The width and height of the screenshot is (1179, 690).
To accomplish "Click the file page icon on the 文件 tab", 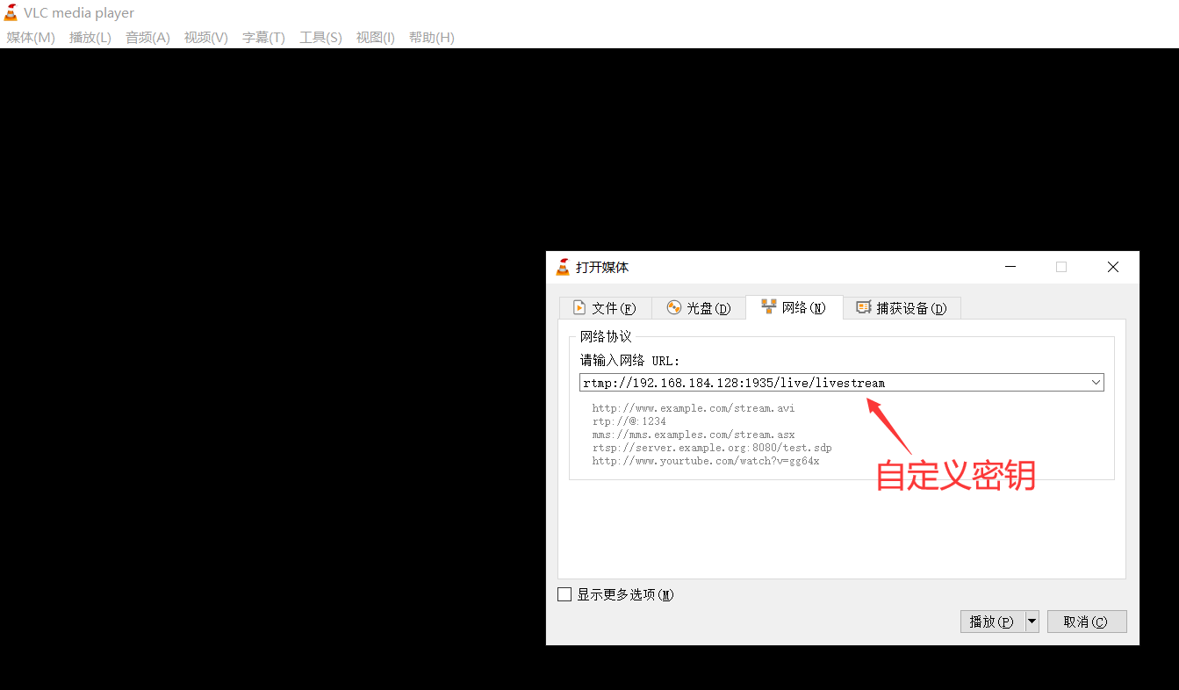I will 579,307.
